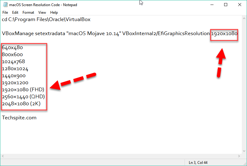Open the File menu

point(5,13)
